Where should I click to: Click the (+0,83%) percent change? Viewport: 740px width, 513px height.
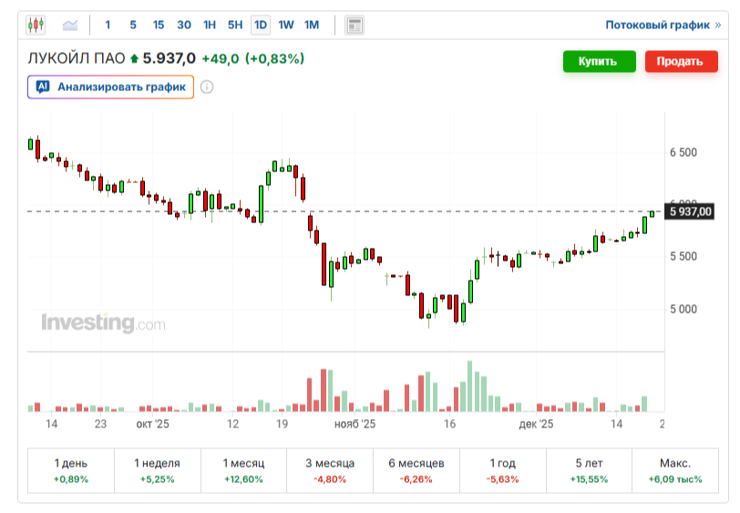(274, 58)
